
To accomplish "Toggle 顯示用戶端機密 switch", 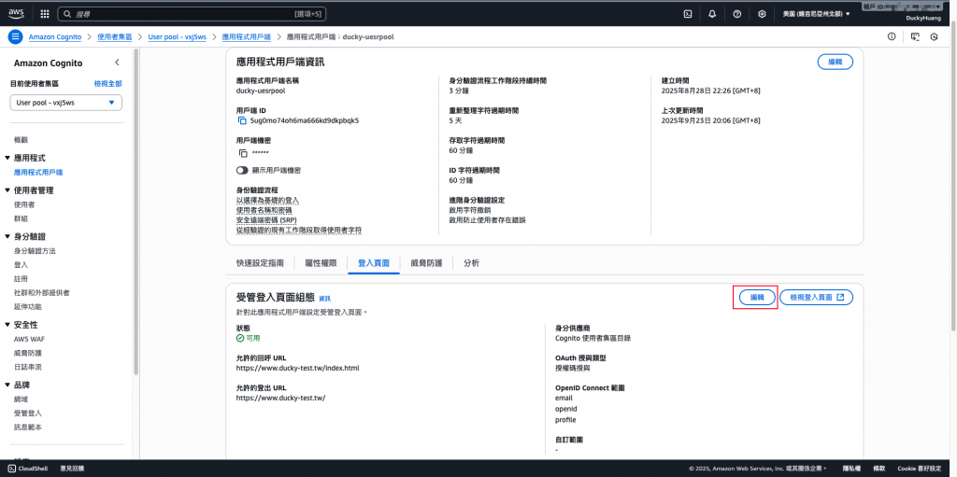I will (x=242, y=170).
